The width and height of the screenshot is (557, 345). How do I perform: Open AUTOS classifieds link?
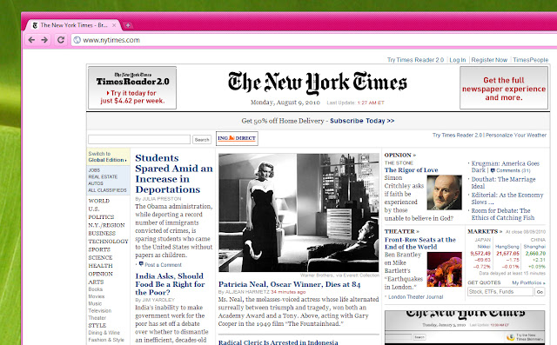point(96,183)
